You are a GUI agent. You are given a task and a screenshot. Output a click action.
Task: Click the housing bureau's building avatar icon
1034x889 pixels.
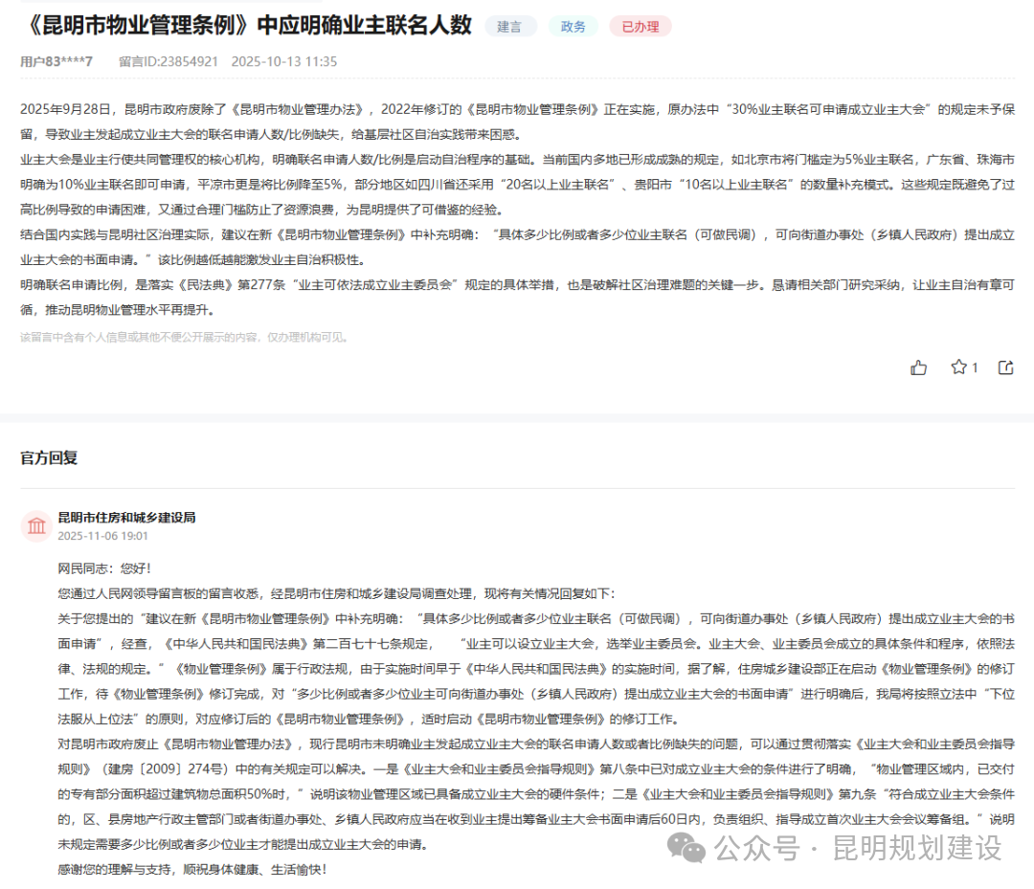35,526
